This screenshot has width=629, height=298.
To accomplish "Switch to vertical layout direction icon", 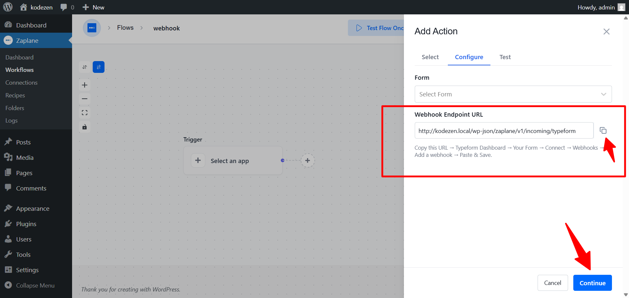I will click(x=85, y=67).
